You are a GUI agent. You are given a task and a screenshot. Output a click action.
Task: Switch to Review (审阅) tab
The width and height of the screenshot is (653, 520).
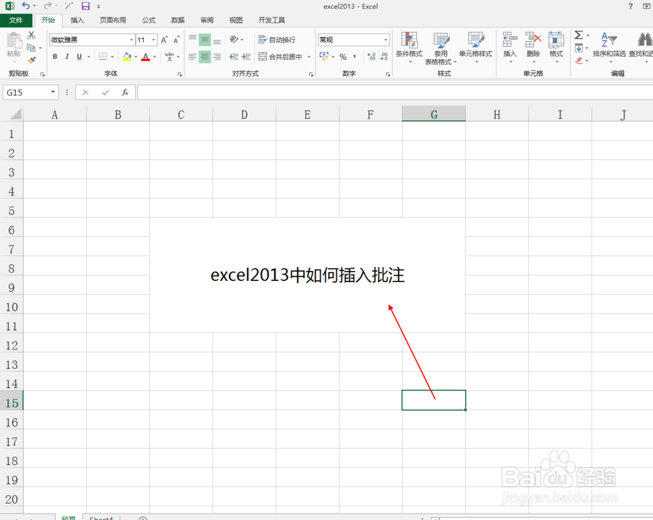coord(207,20)
